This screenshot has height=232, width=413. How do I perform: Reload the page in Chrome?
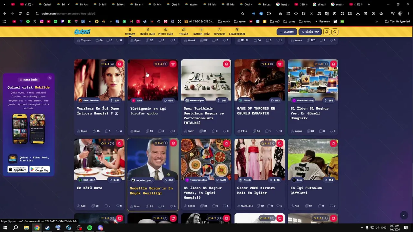click(x=20, y=14)
